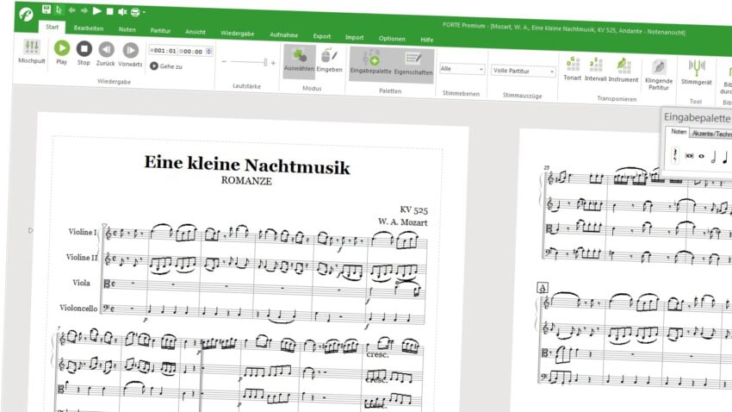Open the quick access toolbar dropdown arrow

(144, 12)
